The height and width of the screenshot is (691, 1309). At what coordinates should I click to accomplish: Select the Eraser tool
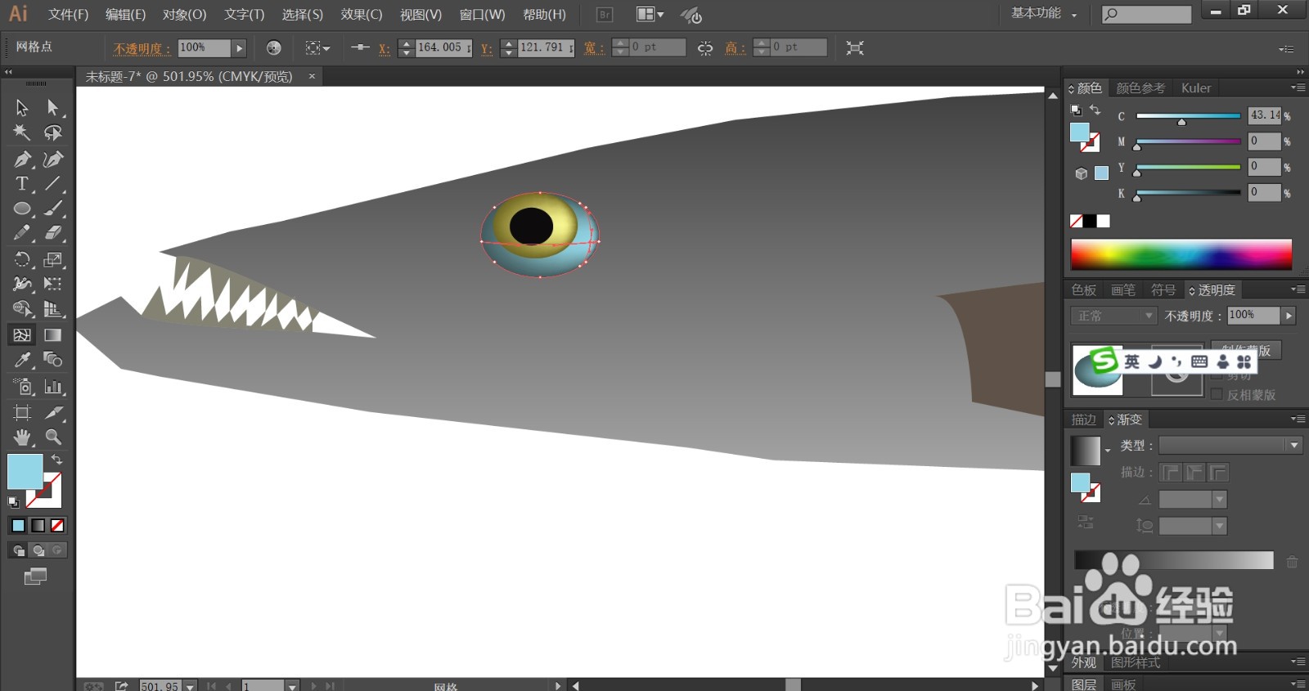click(x=53, y=233)
